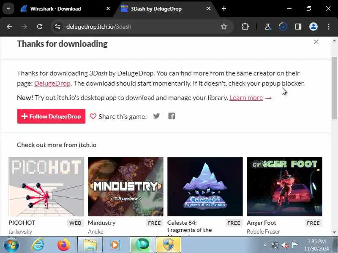Viewport: 338px width, 253px height.
Task: Open a new browser tab
Action: 224,8
